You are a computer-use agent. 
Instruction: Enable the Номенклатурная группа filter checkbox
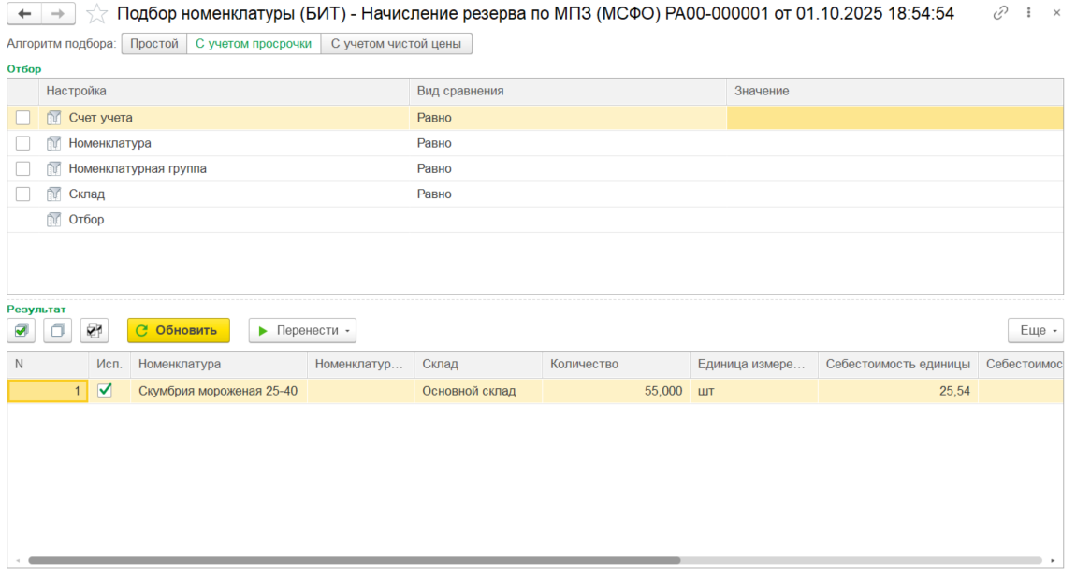click(x=23, y=168)
